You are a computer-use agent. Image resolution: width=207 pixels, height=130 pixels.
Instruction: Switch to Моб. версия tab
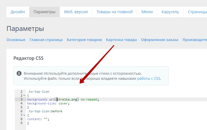point(76,12)
